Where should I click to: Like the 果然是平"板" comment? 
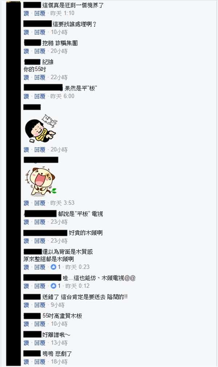pos(26,96)
